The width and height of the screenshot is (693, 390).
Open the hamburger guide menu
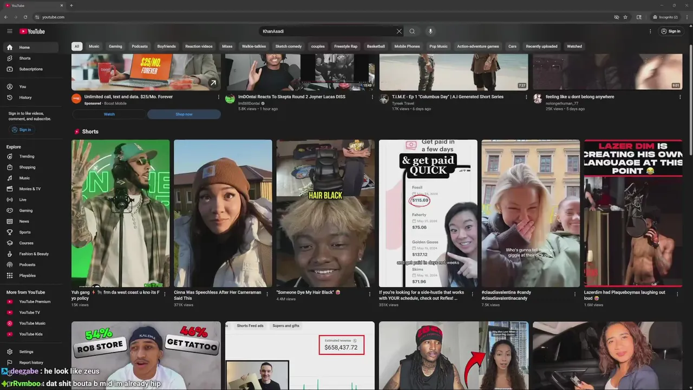(10, 31)
